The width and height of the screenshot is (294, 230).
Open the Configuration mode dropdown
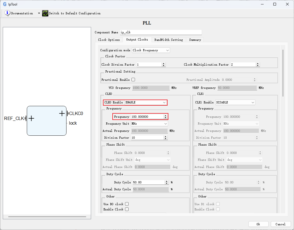tap(151, 50)
